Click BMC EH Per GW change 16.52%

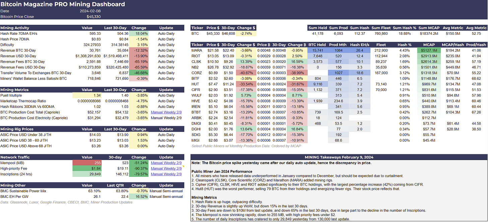pos(139,197)
